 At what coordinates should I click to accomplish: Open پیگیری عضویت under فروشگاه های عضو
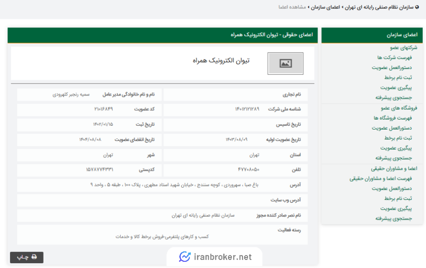click(396, 148)
